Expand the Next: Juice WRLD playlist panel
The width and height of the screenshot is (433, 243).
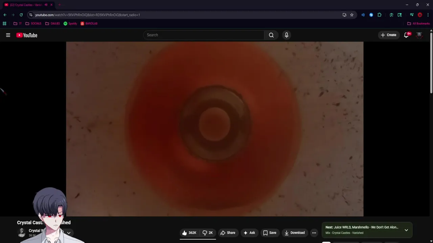(406, 230)
